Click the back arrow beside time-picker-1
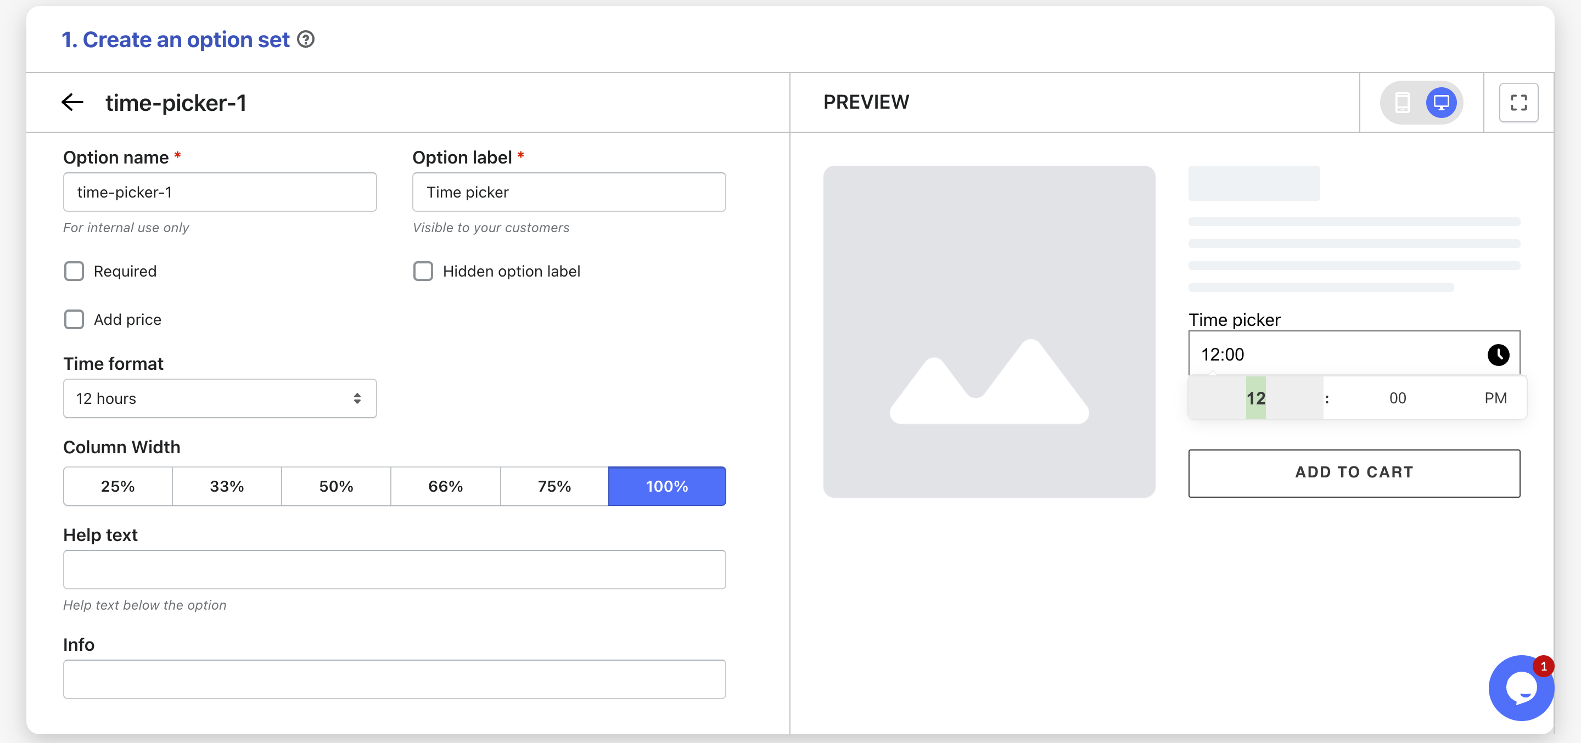Screen dimensions: 1581x743 (x=72, y=102)
